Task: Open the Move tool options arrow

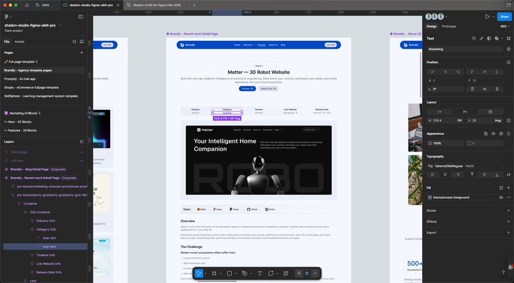Action: tap(205, 274)
